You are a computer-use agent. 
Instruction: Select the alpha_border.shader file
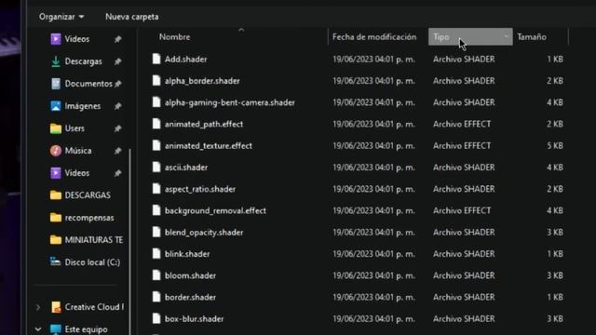click(x=202, y=81)
